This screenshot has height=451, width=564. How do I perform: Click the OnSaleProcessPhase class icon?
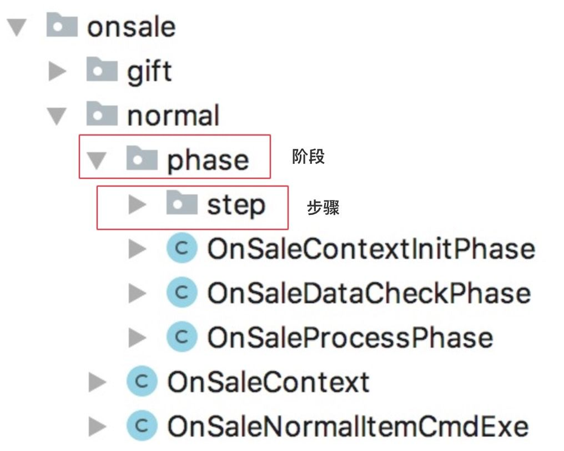pos(182,337)
